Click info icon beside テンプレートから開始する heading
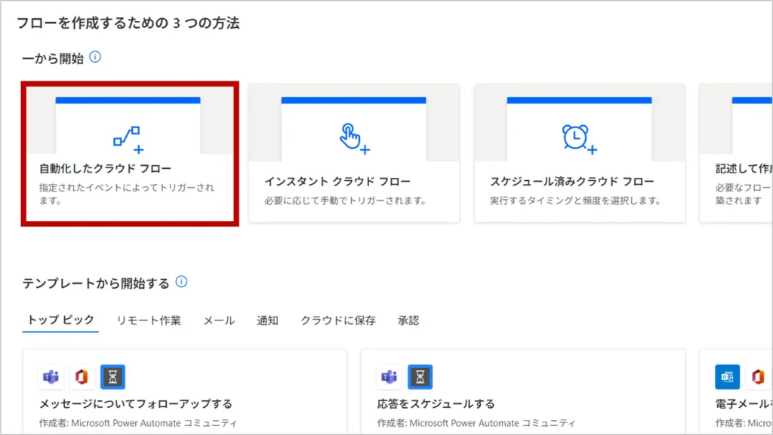773x435 pixels. point(181,282)
